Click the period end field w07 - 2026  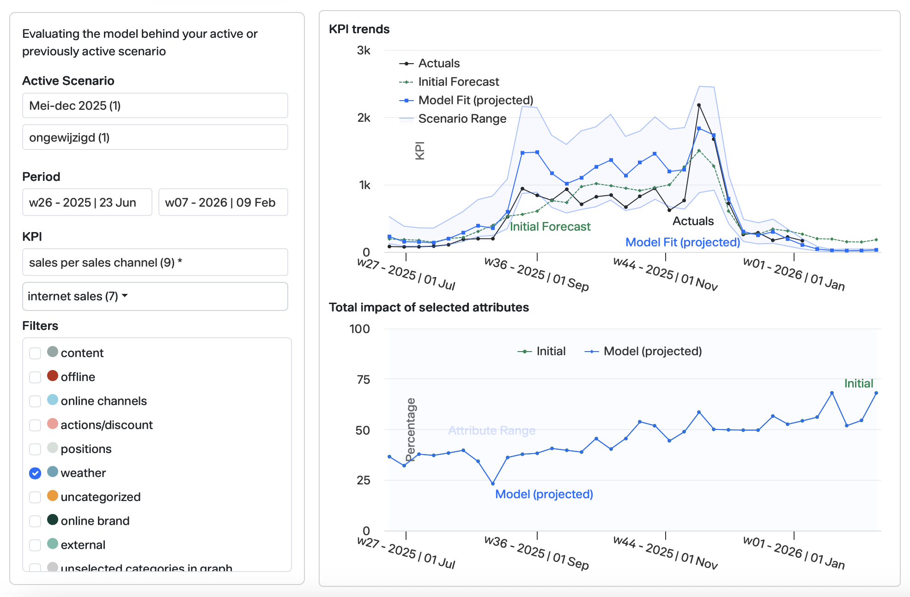(223, 203)
